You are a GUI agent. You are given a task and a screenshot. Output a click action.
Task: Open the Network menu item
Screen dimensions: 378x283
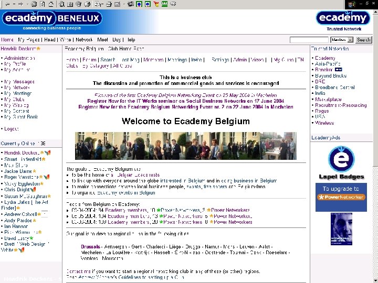(x=84, y=40)
